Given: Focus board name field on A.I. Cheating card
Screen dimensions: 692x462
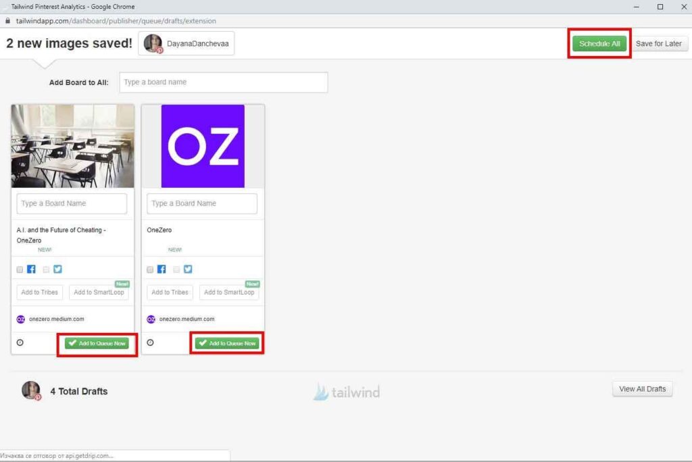Looking at the screenshot, I should click(72, 203).
